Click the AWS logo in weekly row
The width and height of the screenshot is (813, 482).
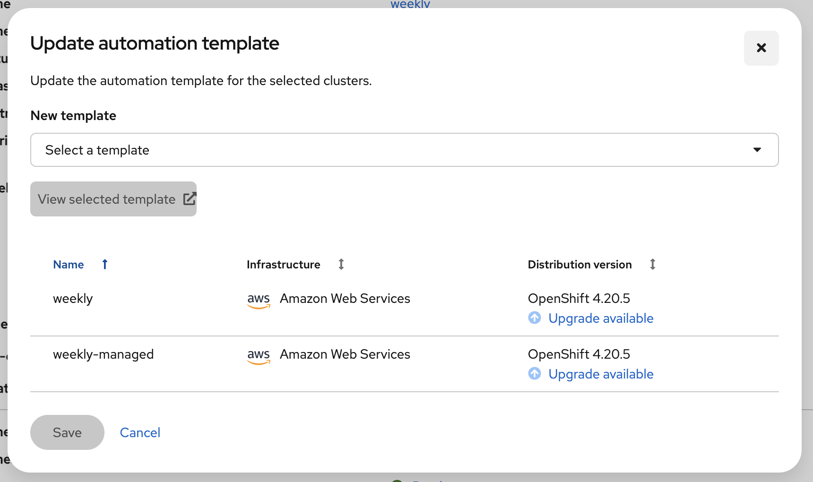click(x=259, y=300)
